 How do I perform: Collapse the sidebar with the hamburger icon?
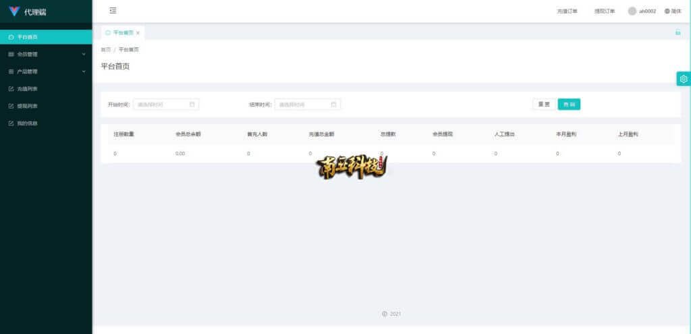(x=113, y=11)
